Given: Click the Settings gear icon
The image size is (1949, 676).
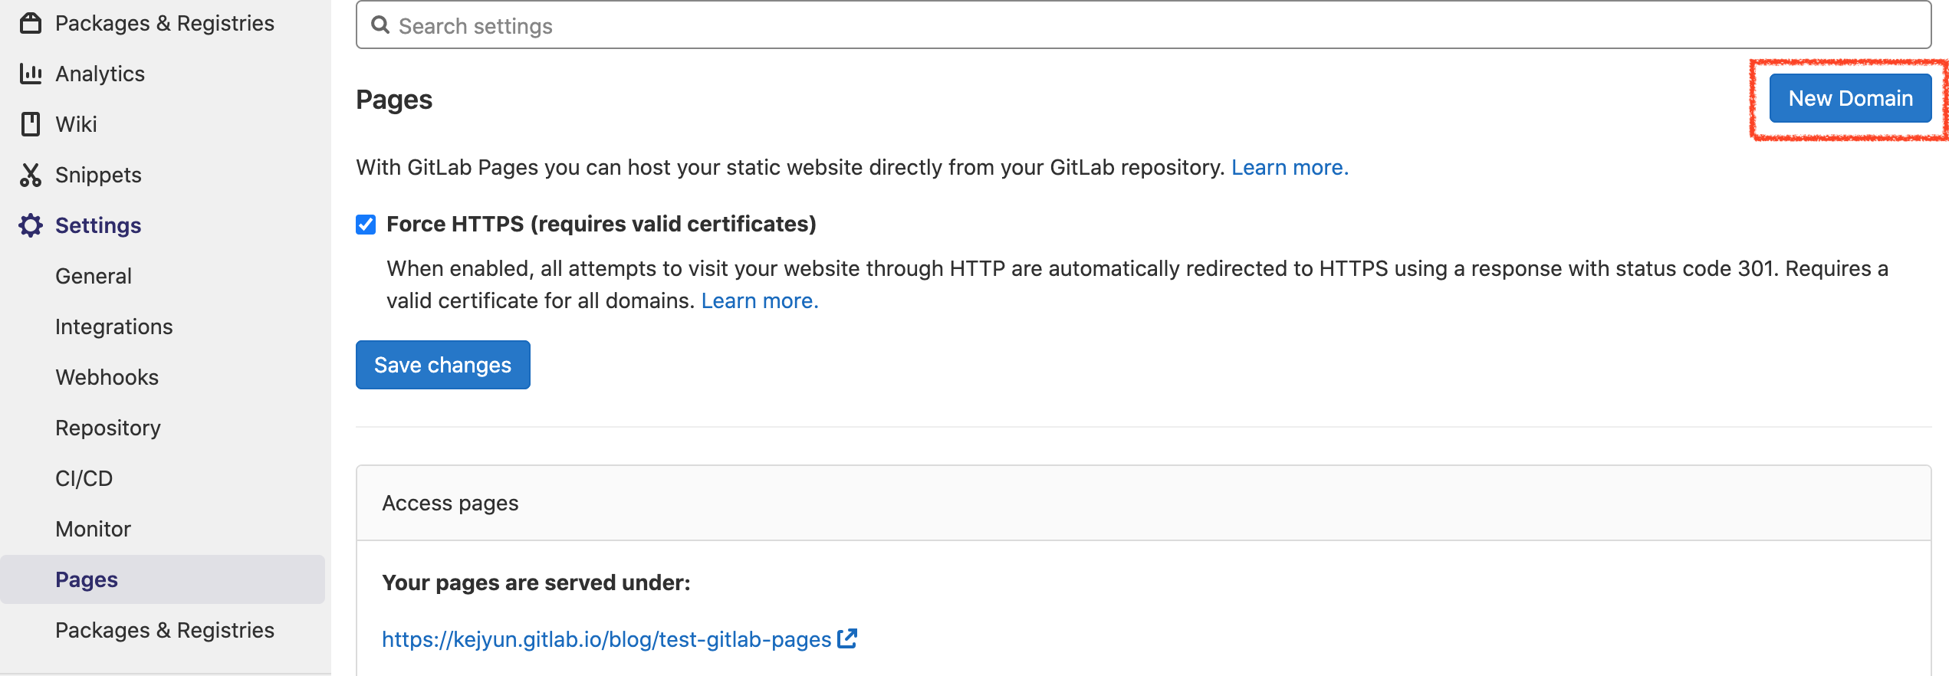Looking at the screenshot, I should (31, 225).
